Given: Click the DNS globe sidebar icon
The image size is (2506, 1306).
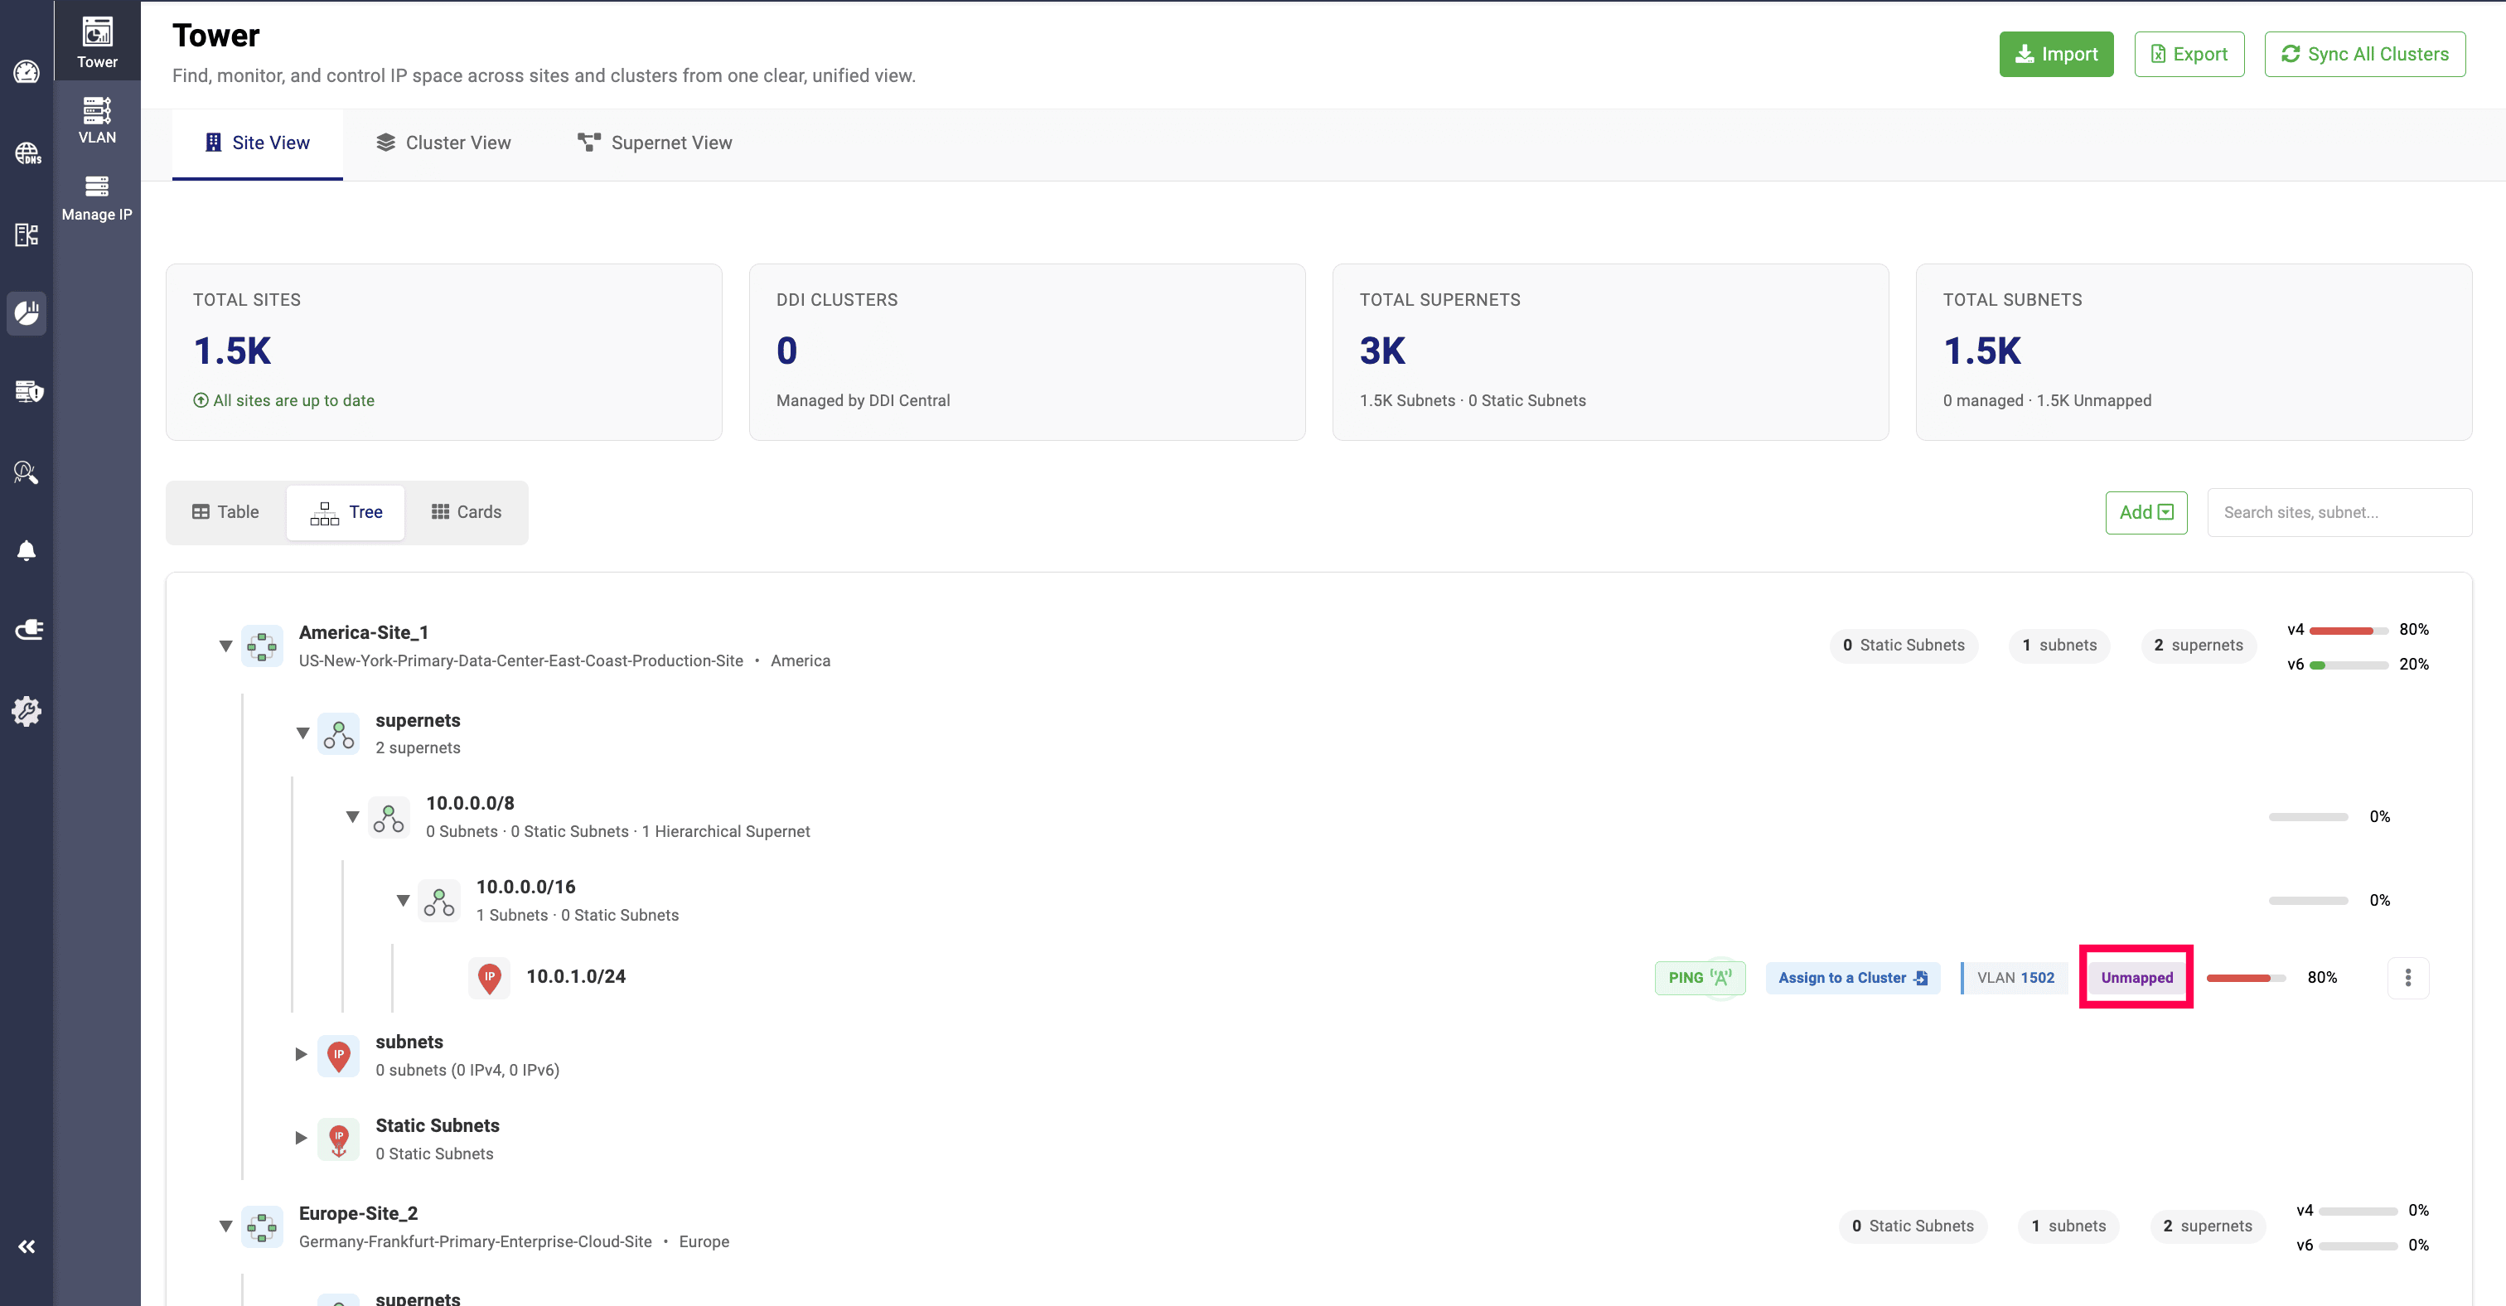Looking at the screenshot, I should (x=27, y=152).
